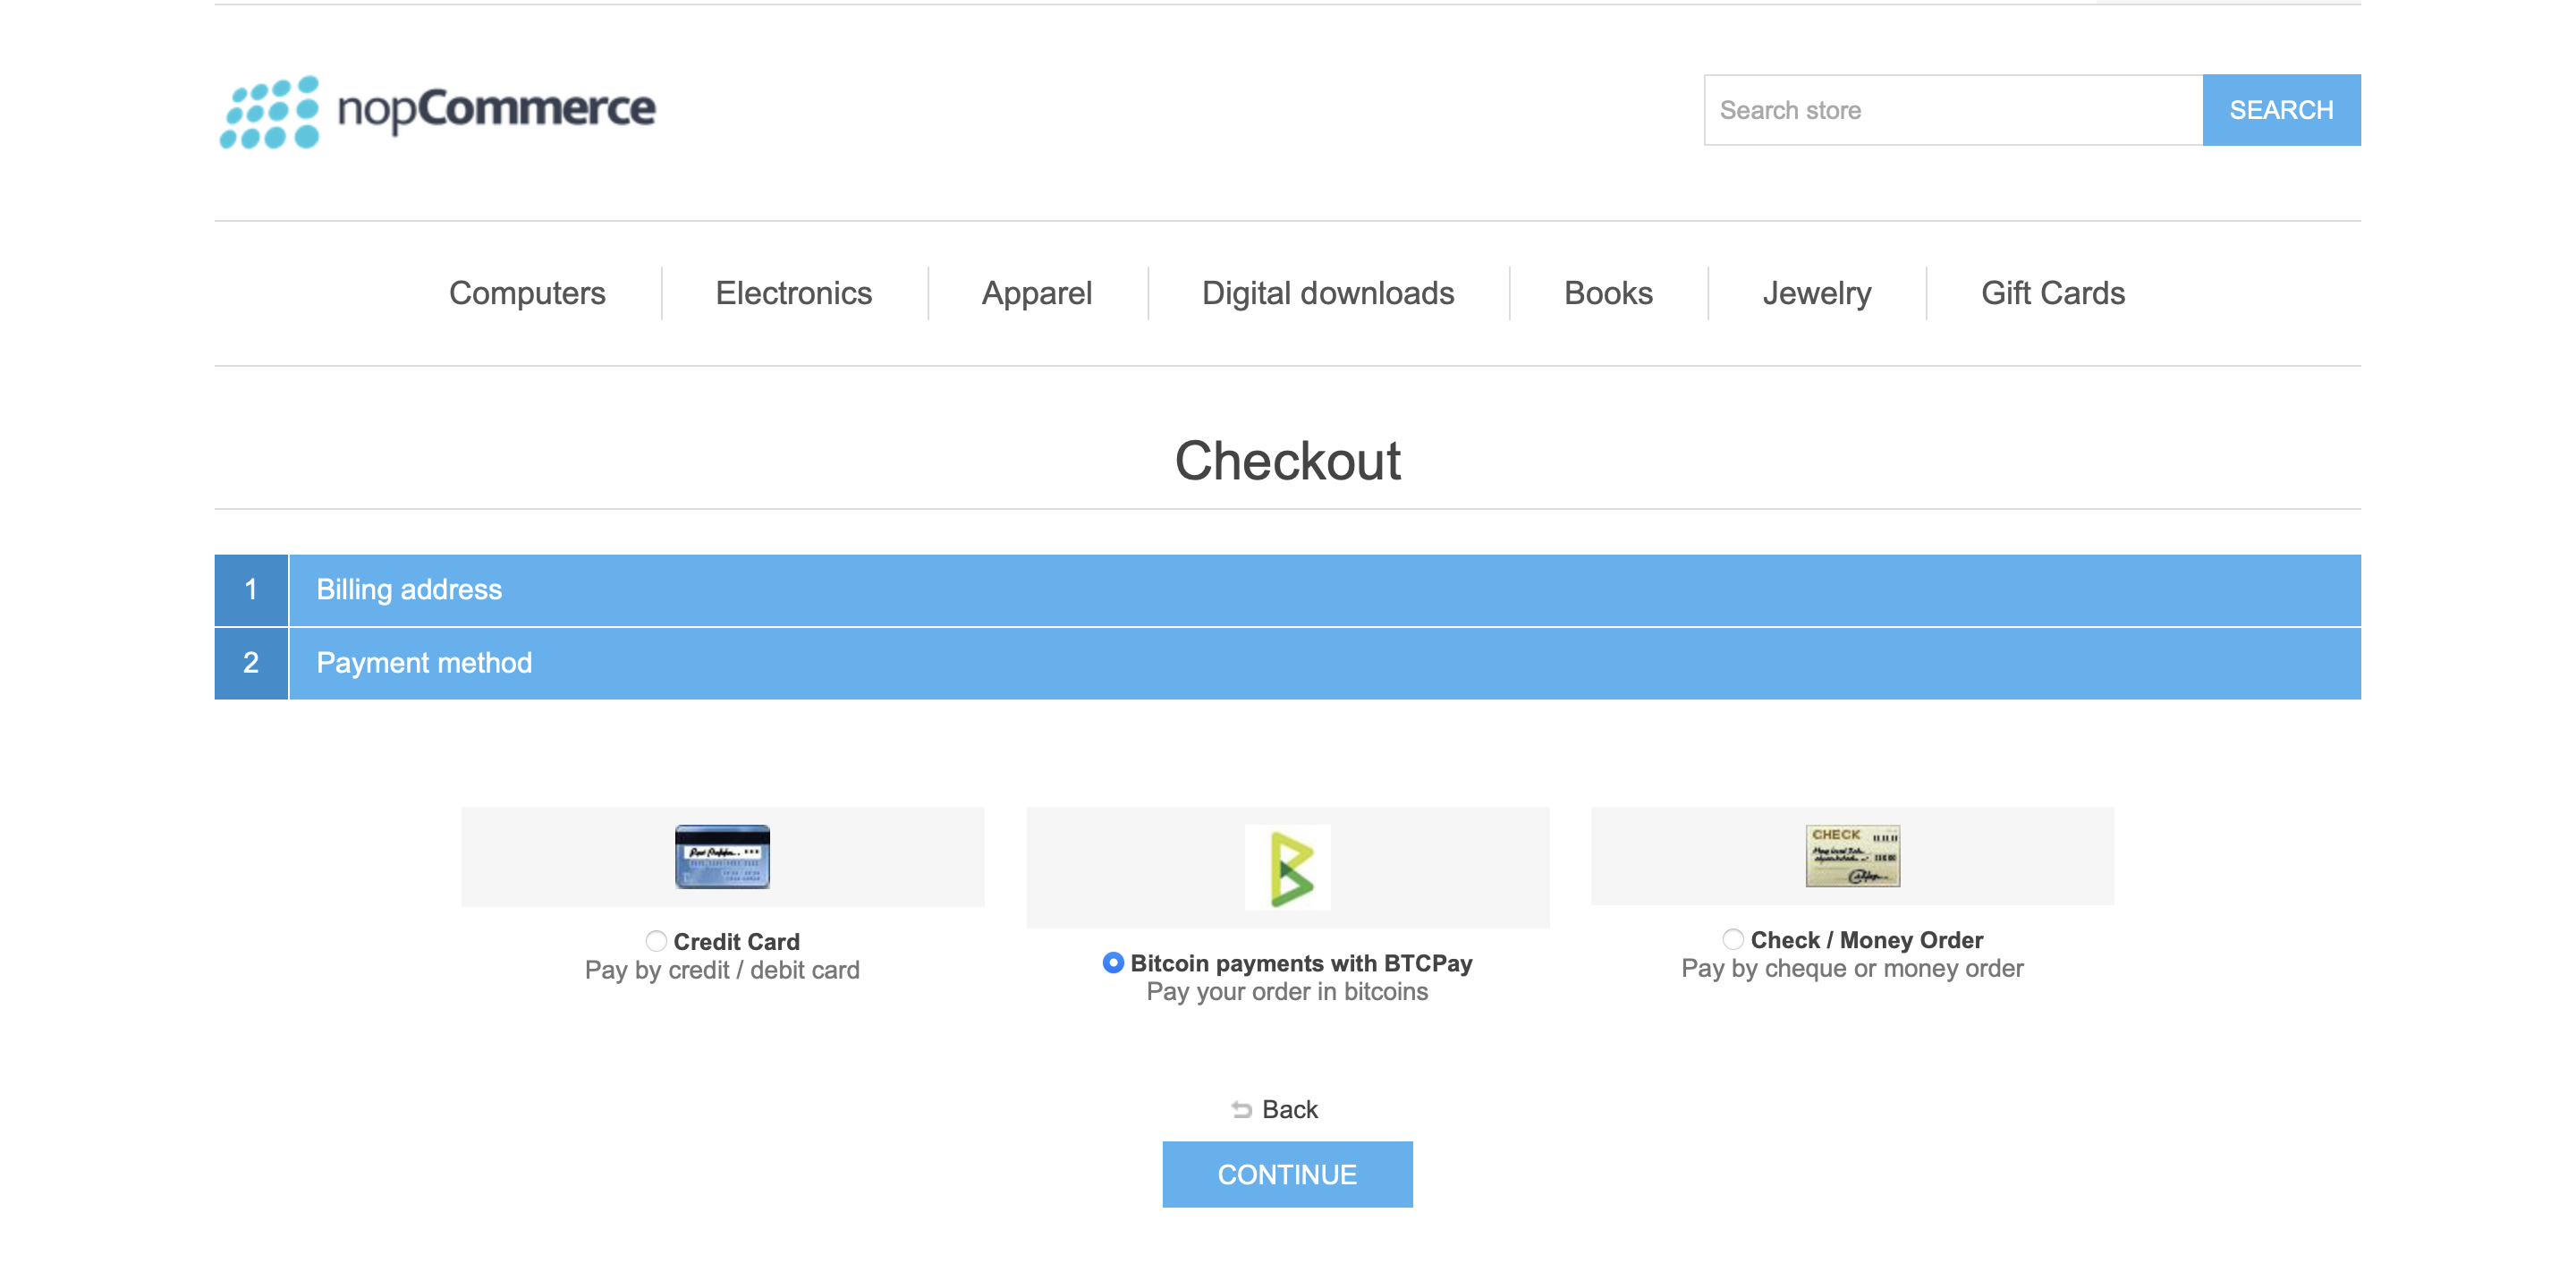This screenshot has width=2576, height=1272.
Task: Click step number 1 box
Action: (251, 590)
